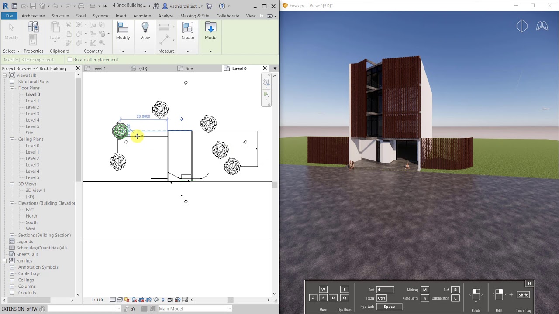Switch to the Massing & Site ribbon tab

click(x=195, y=16)
